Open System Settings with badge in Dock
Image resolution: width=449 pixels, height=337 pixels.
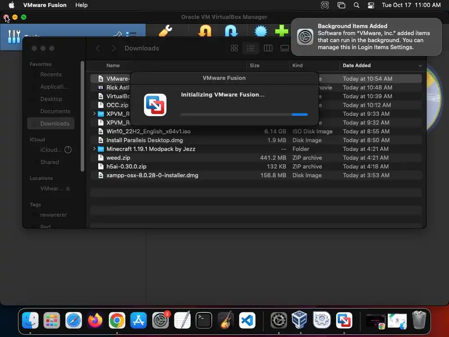coord(160,320)
